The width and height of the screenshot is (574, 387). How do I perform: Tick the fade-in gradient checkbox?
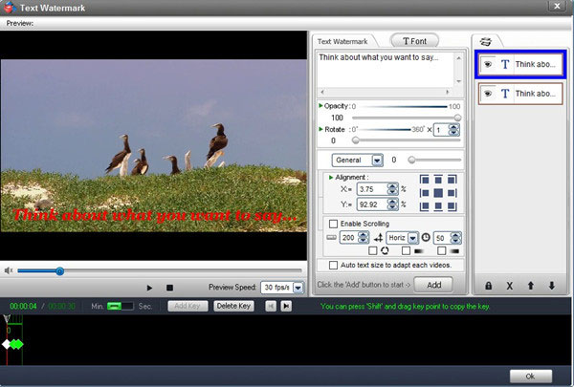pyautogui.click(x=406, y=250)
